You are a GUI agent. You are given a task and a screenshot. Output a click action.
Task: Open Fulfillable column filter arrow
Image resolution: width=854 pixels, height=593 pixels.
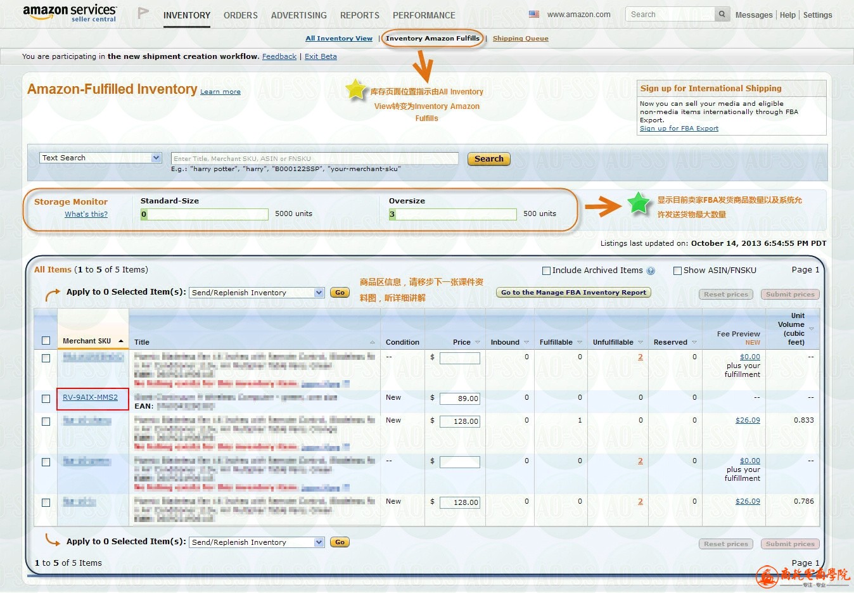click(580, 342)
